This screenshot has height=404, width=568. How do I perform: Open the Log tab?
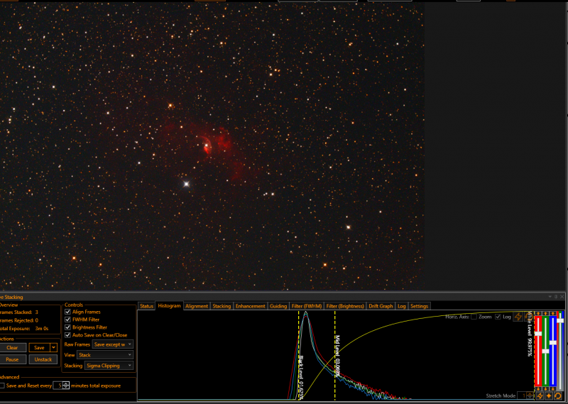coord(402,306)
